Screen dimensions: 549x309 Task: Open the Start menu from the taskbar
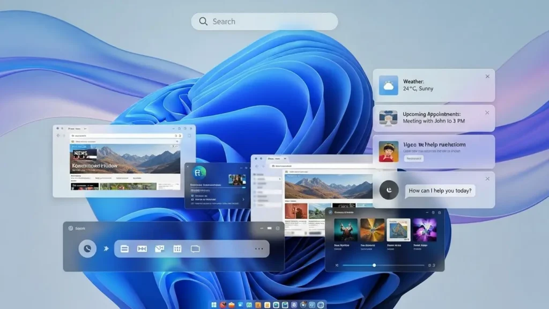(x=214, y=305)
